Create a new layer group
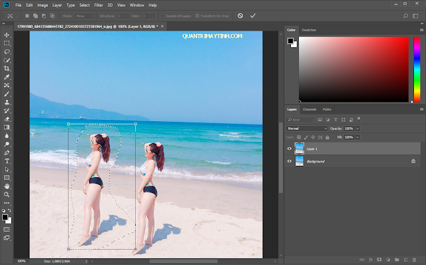The height and width of the screenshot is (265, 426). click(x=397, y=260)
